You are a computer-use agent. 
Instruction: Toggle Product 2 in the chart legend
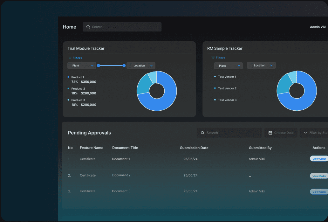(x=78, y=88)
